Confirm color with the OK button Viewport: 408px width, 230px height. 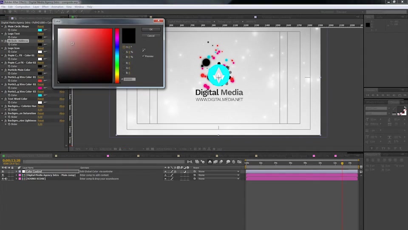click(x=151, y=29)
